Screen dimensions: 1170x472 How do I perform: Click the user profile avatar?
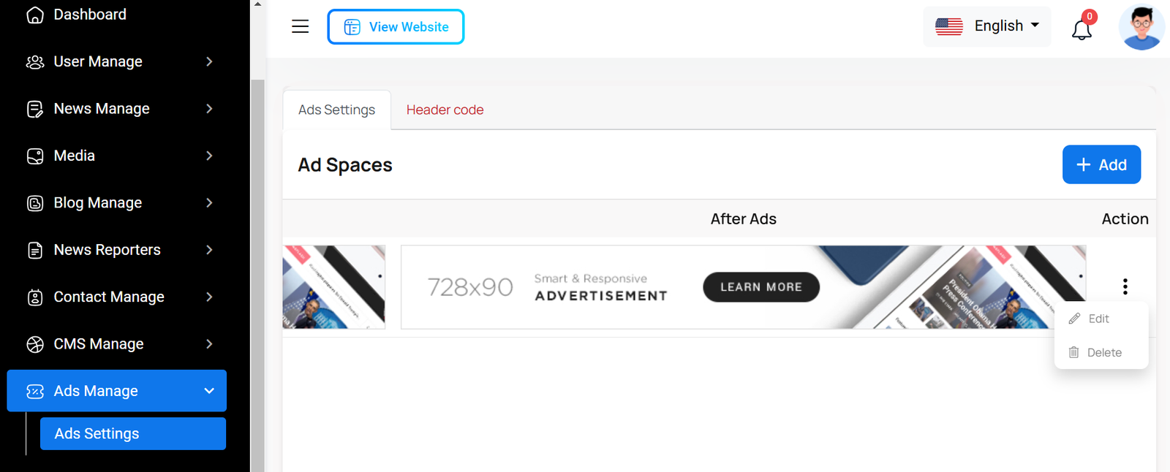(x=1141, y=28)
